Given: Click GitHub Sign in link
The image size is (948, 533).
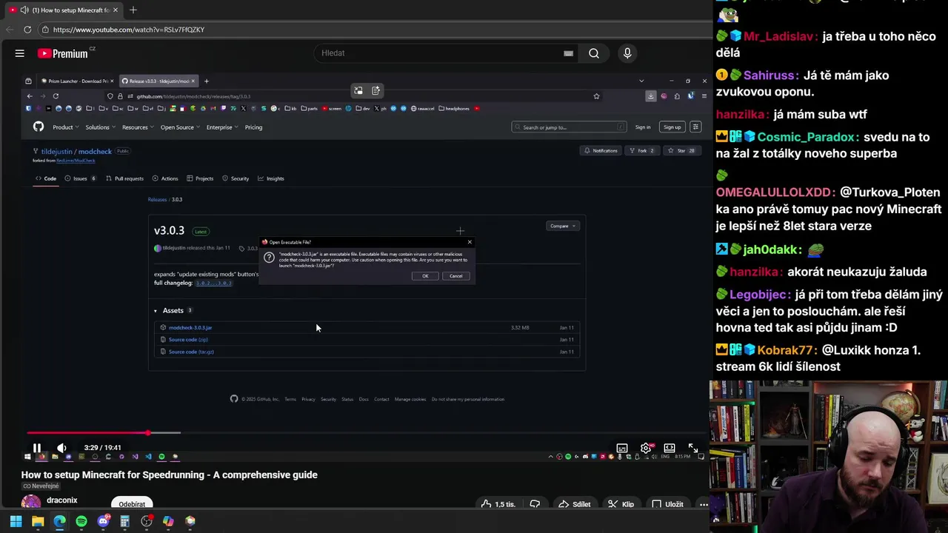Looking at the screenshot, I should (643, 127).
